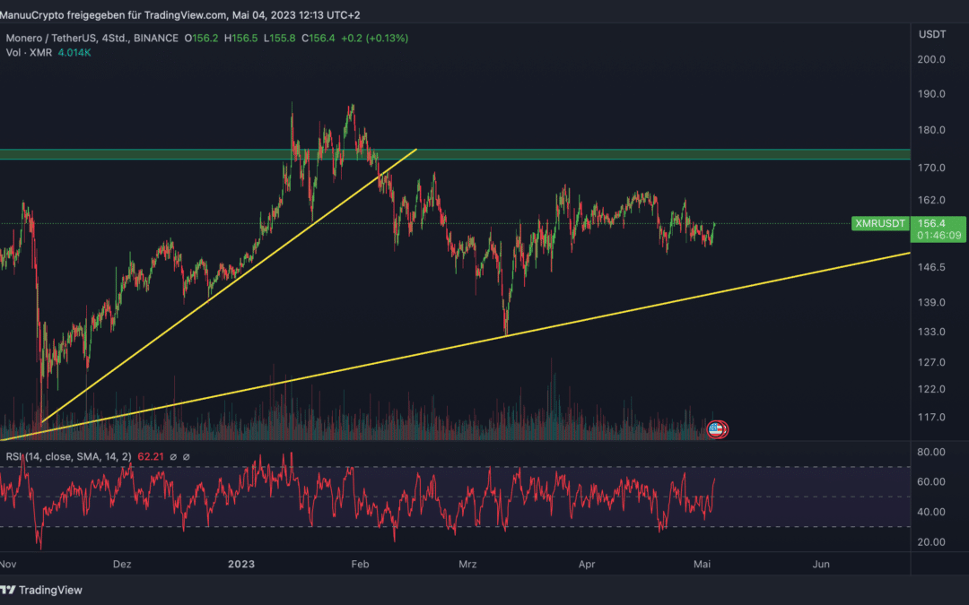Click the 60.00 RSI axis label
Image resolution: width=969 pixels, height=605 pixels.
931,482
